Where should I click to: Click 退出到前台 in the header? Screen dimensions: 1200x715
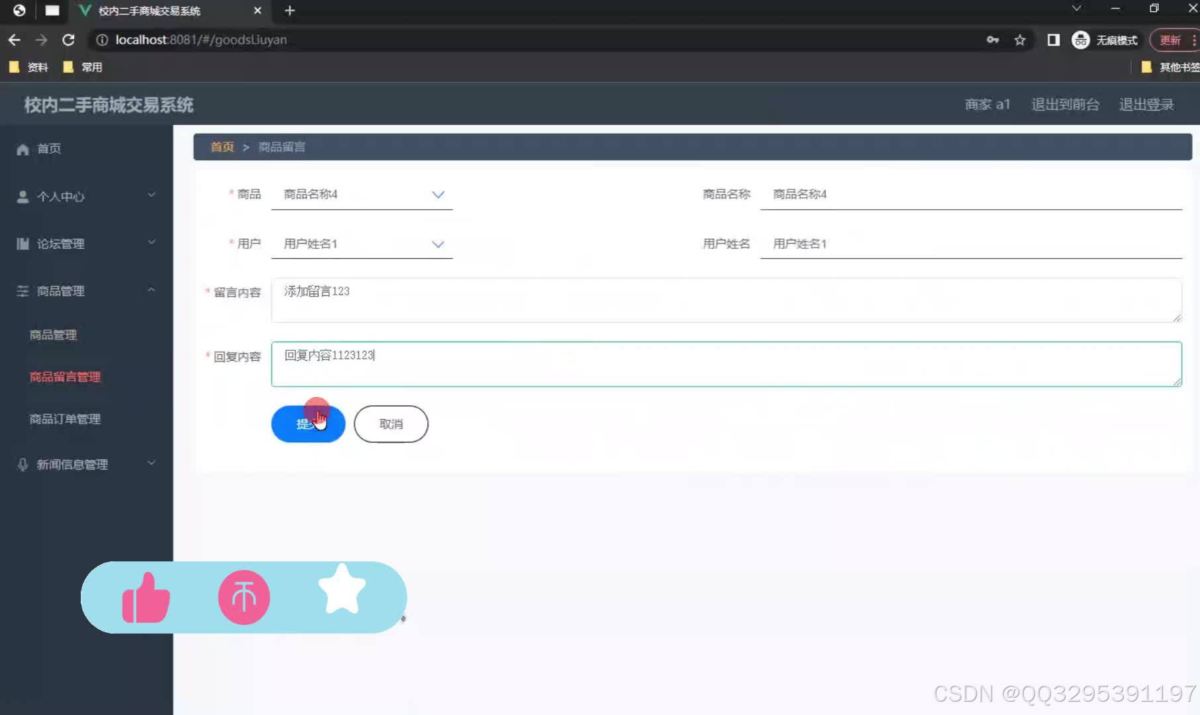click(x=1065, y=105)
